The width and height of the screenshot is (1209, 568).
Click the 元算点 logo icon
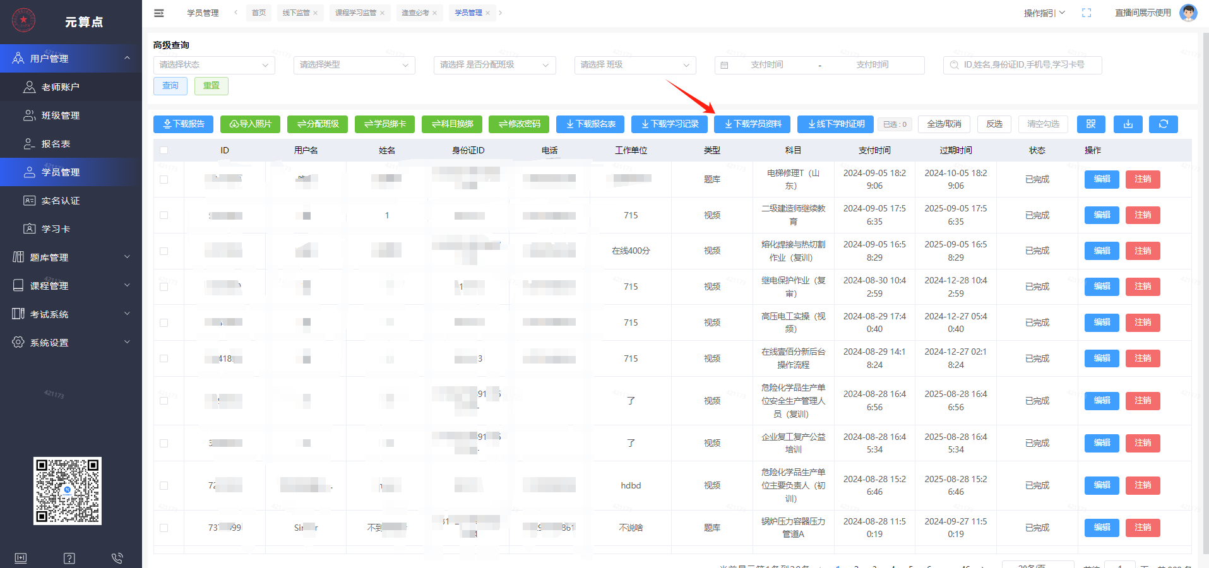point(24,20)
